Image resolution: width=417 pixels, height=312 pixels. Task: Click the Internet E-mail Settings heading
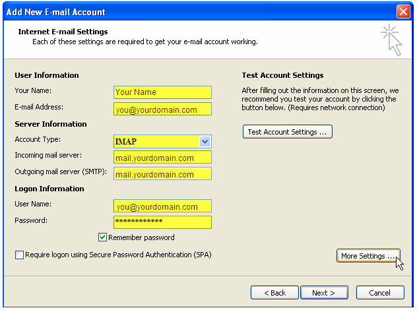[x=63, y=32]
